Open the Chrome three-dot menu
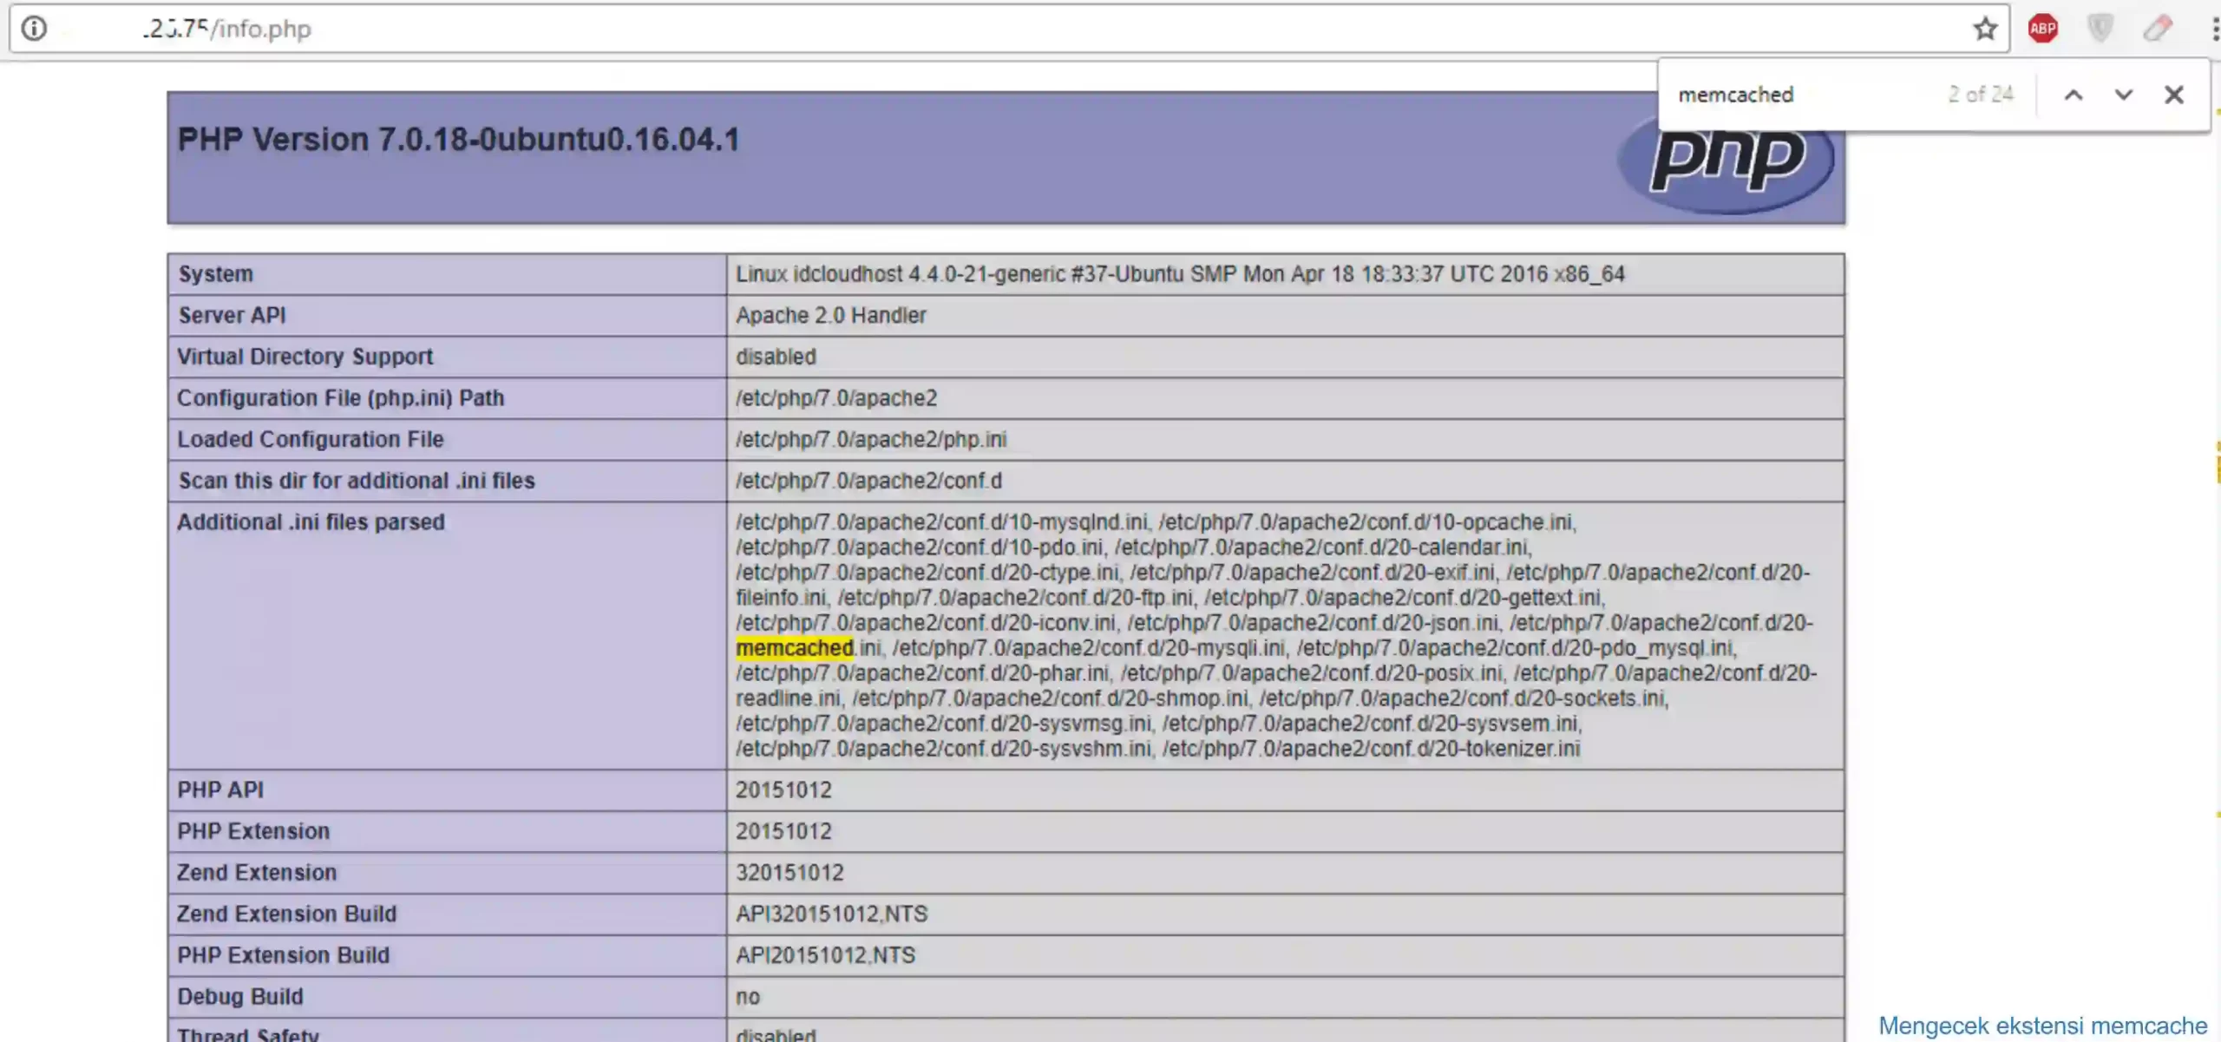The image size is (2221, 1042). tap(2214, 29)
